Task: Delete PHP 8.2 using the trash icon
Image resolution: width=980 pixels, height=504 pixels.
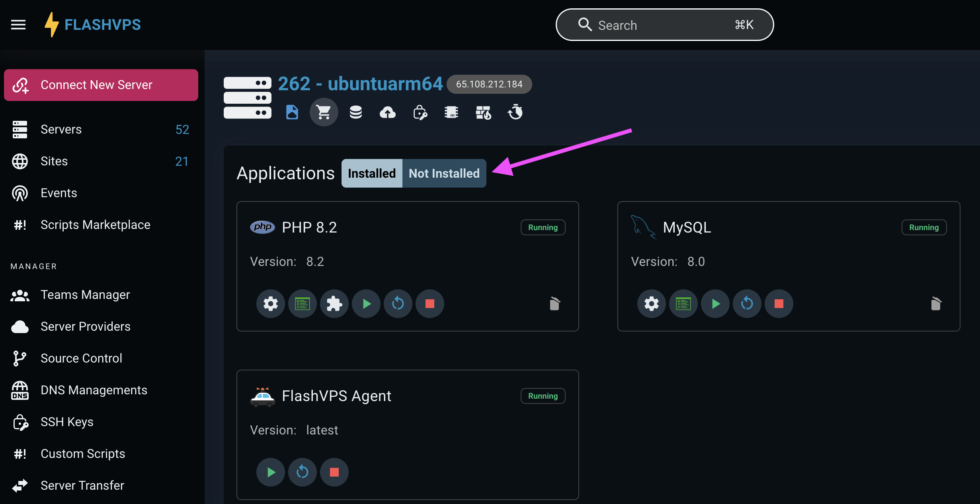Action: click(x=555, y=303)
